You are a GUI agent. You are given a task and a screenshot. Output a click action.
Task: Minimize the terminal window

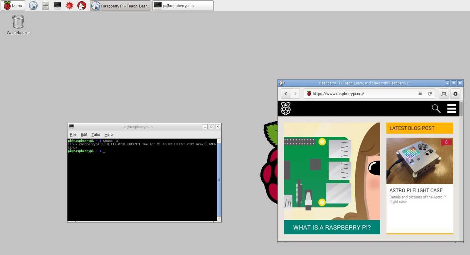[x=205, y=127]
